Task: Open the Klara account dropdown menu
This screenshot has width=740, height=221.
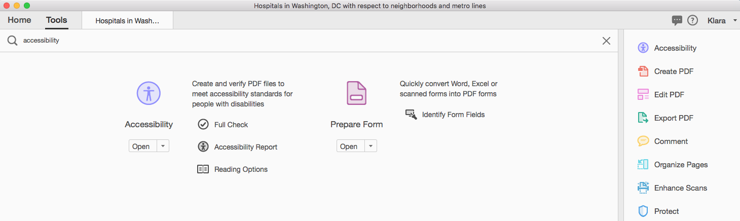Action: point(722,21)
